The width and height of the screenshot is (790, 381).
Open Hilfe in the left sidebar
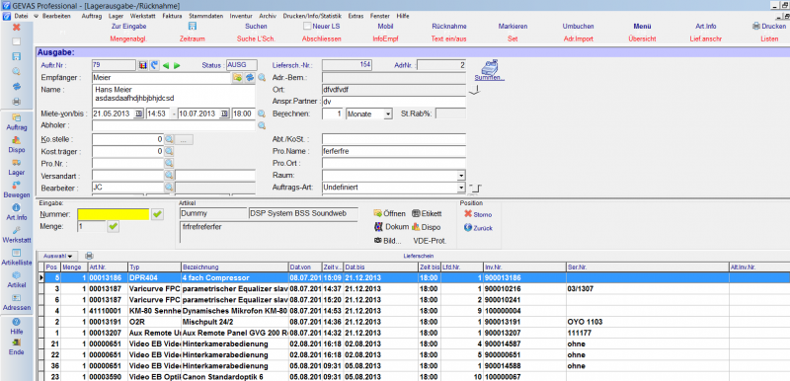coord(16,326)
